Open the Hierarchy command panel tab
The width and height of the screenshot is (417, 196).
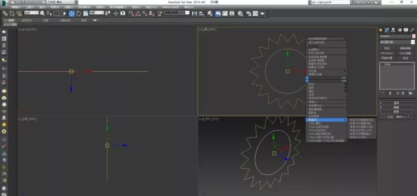tap(393, 30)
